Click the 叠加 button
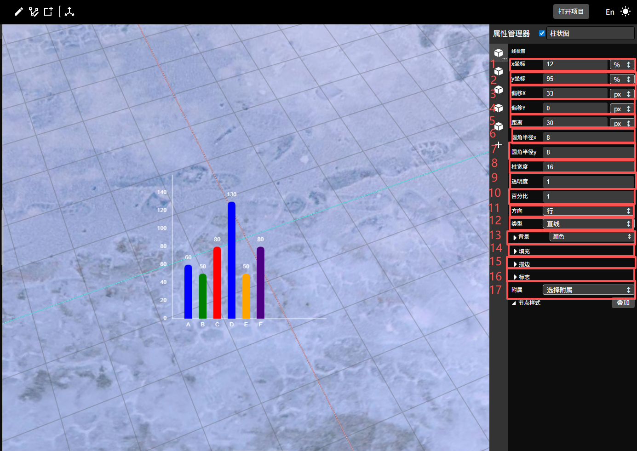637x451 pixels. [x=623, y=303]
